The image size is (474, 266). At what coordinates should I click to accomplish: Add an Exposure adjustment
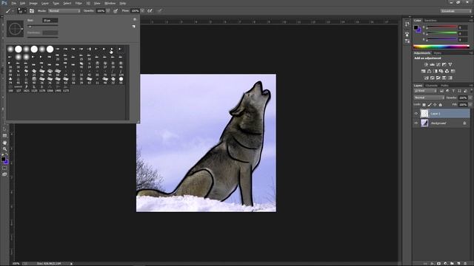444,64
